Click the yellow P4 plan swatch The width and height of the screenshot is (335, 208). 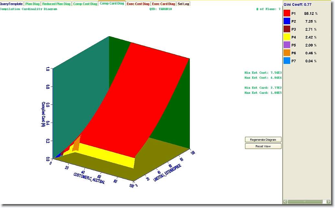point(287,37)
